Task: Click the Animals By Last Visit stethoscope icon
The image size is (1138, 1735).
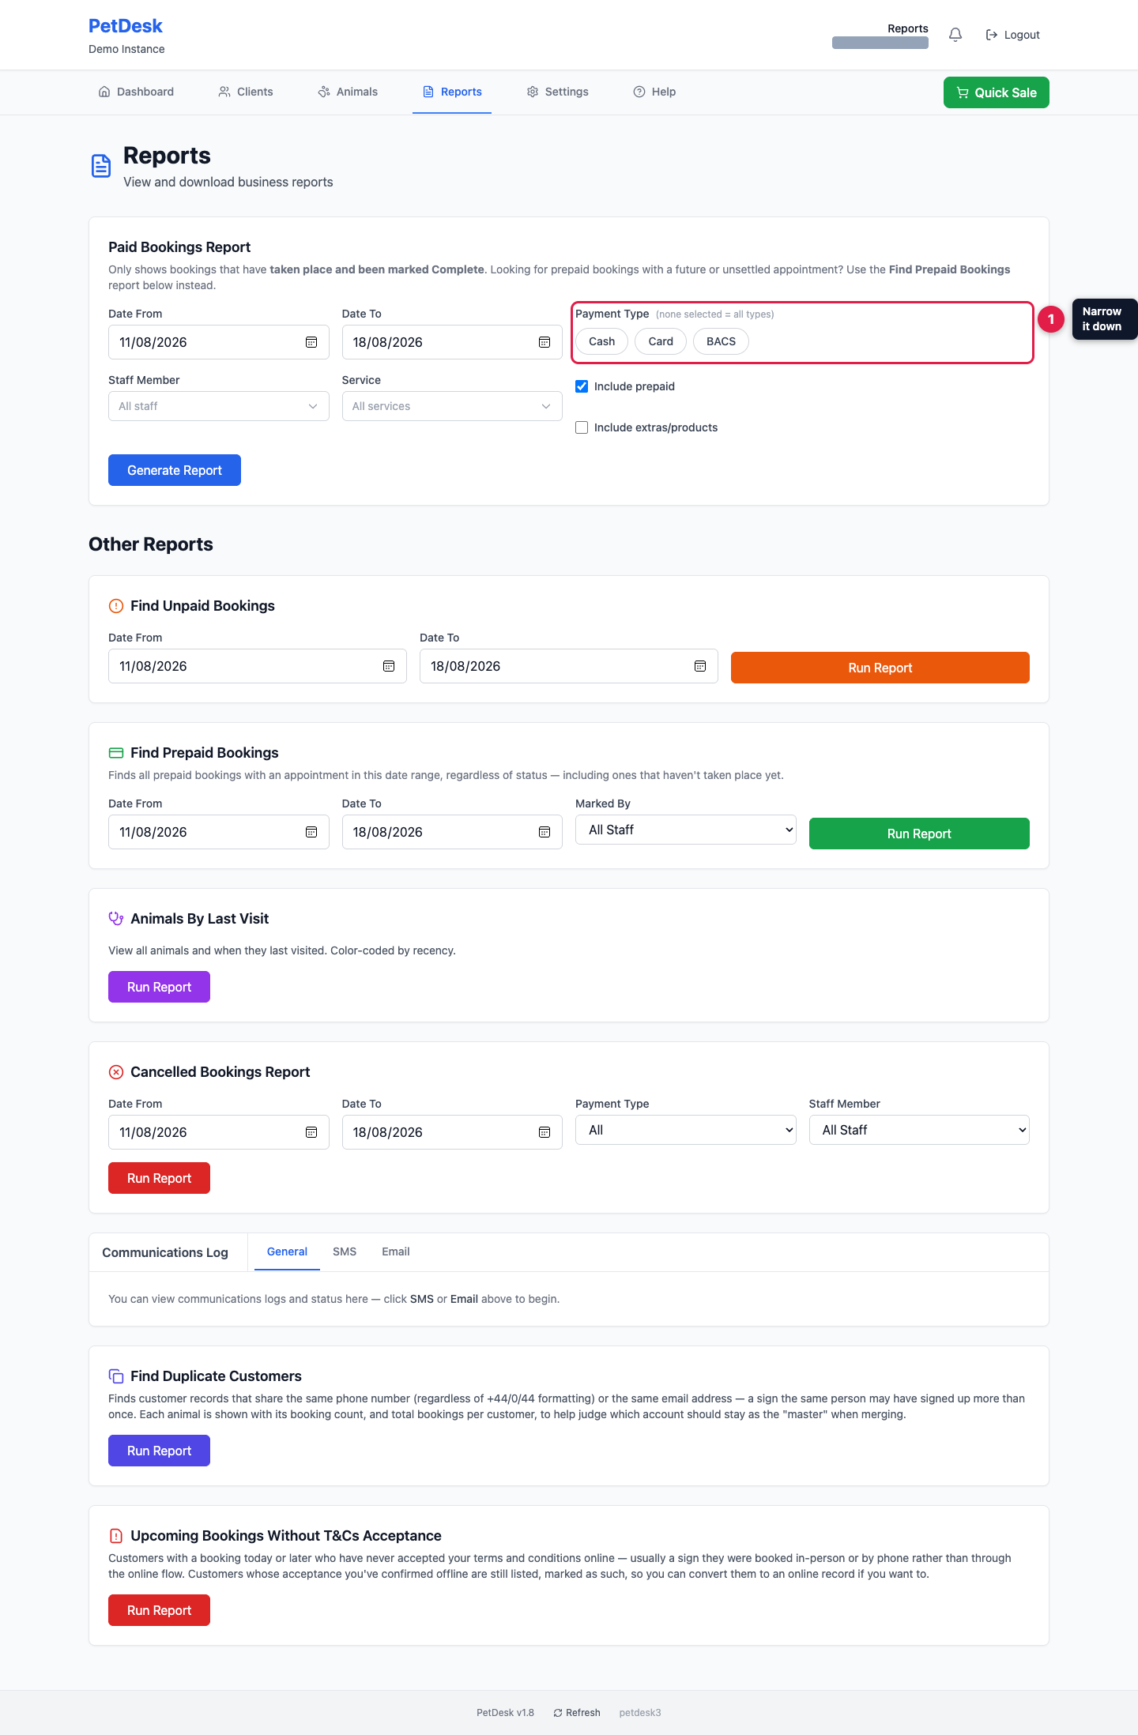Action: pos(116,919)
